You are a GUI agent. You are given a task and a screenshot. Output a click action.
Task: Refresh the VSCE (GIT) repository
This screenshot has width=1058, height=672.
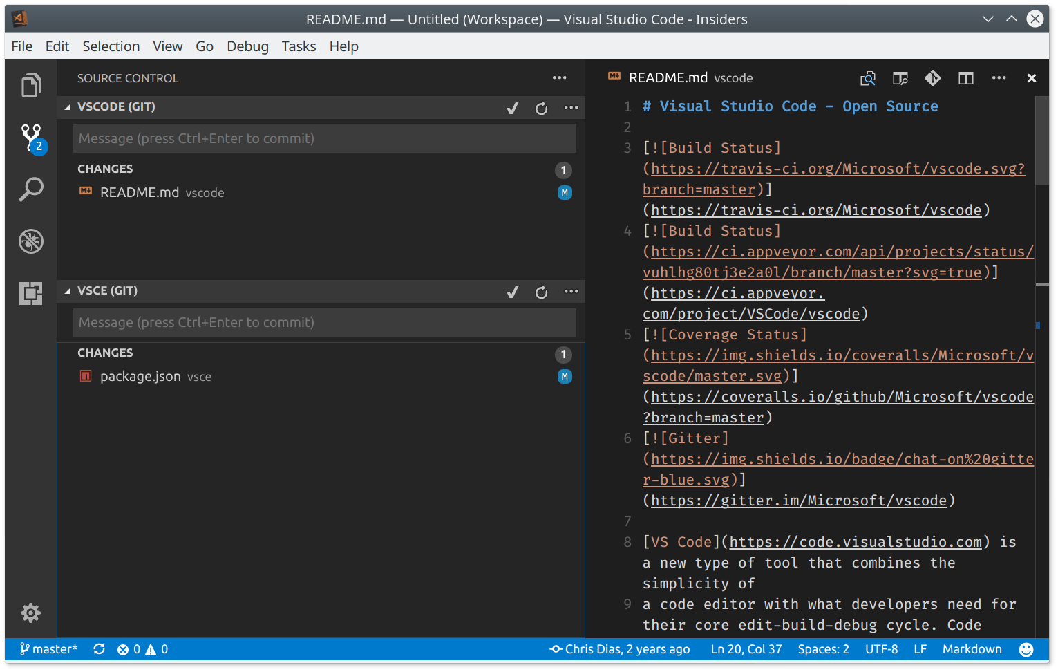coord(541,292)
